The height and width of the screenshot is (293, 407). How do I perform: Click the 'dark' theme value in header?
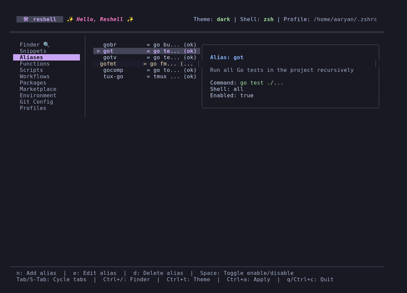tap(223, 19)
